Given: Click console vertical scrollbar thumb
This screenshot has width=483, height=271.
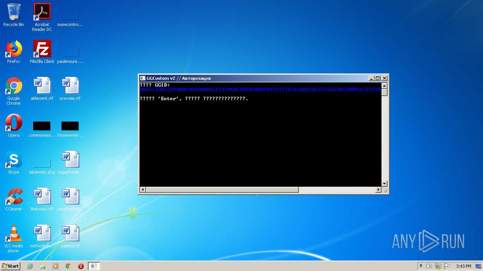Looking at the screenshot, I should click(x=385, y=92).
